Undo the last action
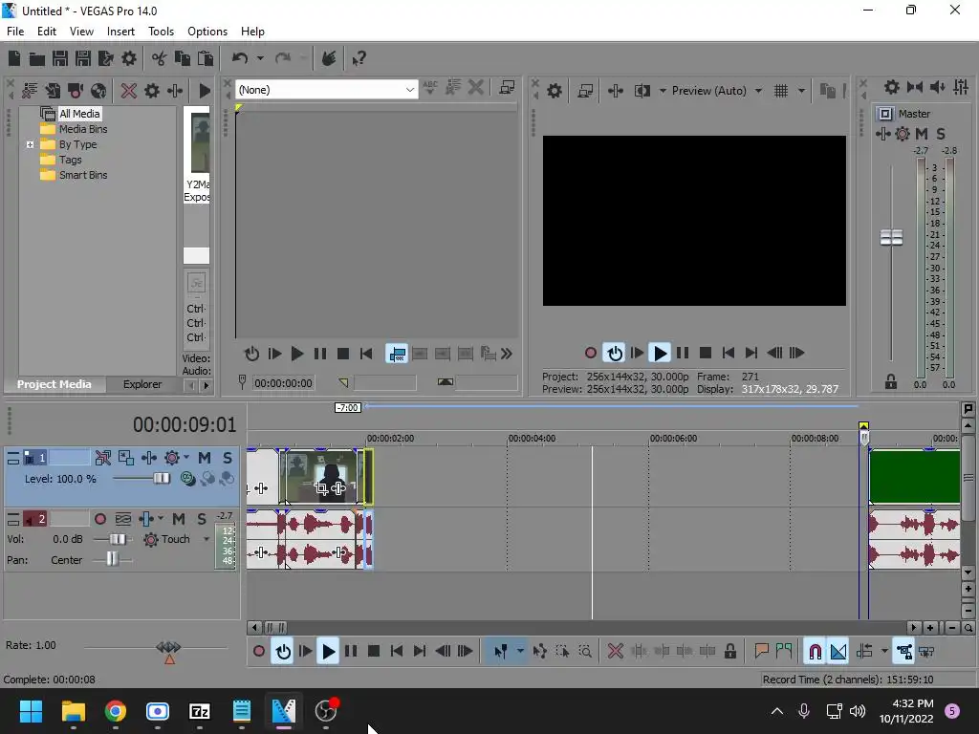Viewport: 979px width, 734px height. click(240, 58)
